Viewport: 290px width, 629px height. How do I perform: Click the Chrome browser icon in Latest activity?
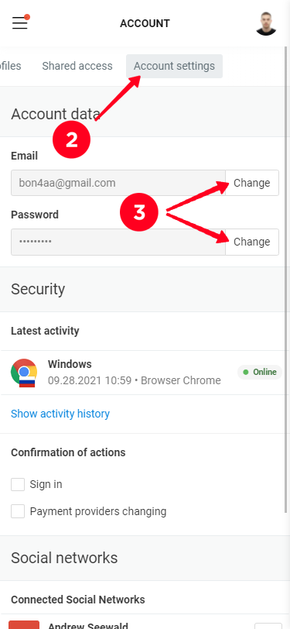point(24,373)
